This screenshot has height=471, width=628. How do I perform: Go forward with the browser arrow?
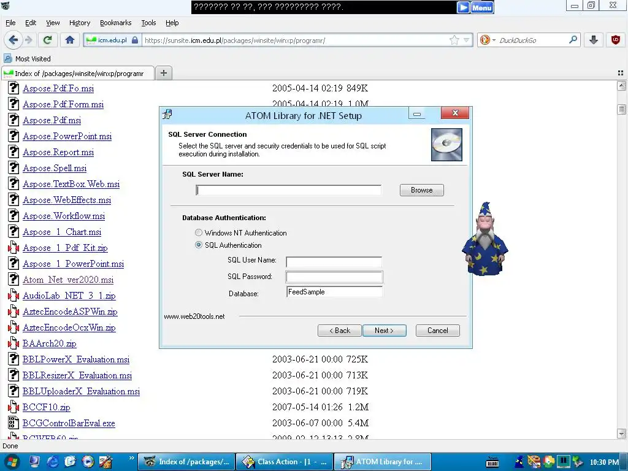[x=28, y=40]
